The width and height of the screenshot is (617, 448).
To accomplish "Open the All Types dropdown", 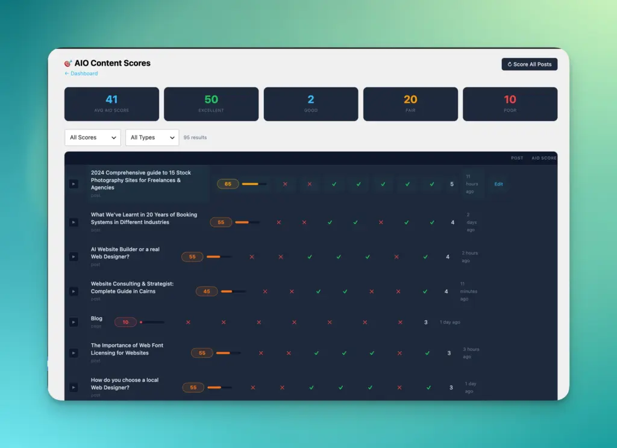I will click(x=152, y=137).
